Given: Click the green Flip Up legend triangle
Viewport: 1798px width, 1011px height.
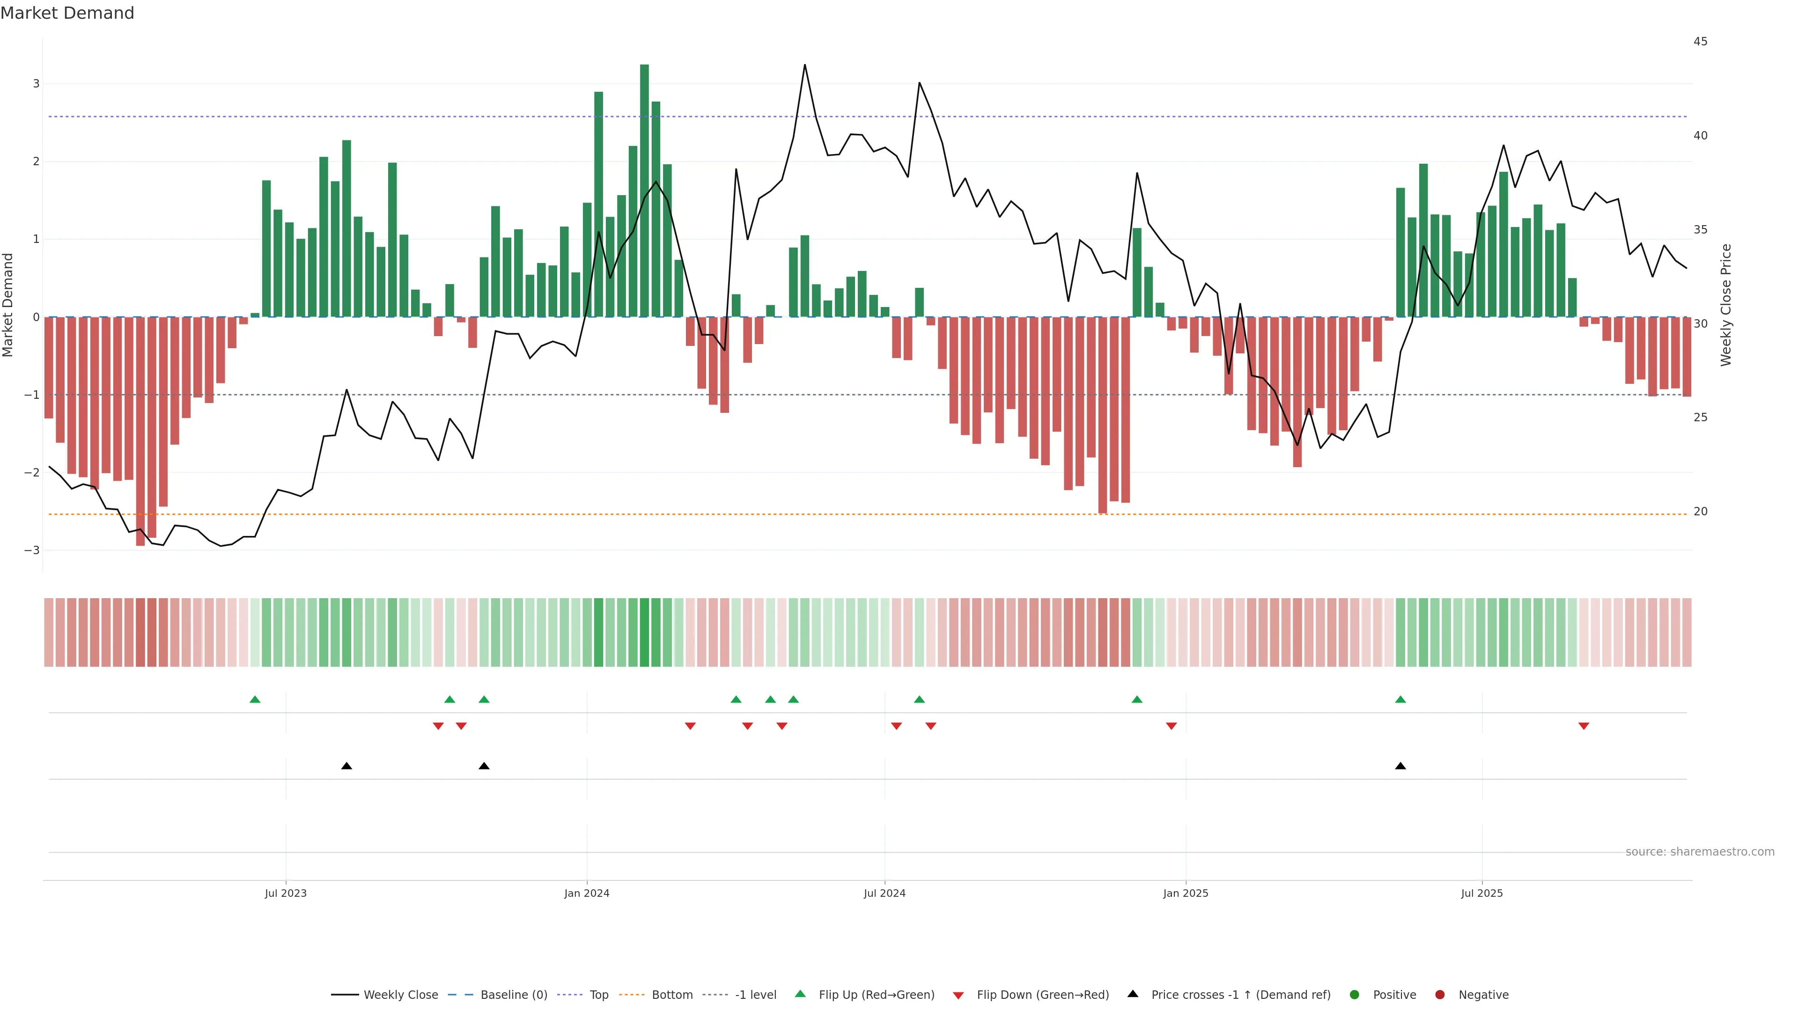Looking at the screenshot, I should click(x=800, y=994).
